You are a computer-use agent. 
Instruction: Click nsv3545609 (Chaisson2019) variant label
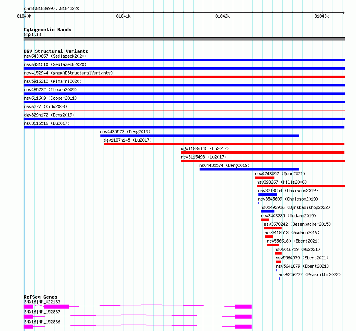288,199
